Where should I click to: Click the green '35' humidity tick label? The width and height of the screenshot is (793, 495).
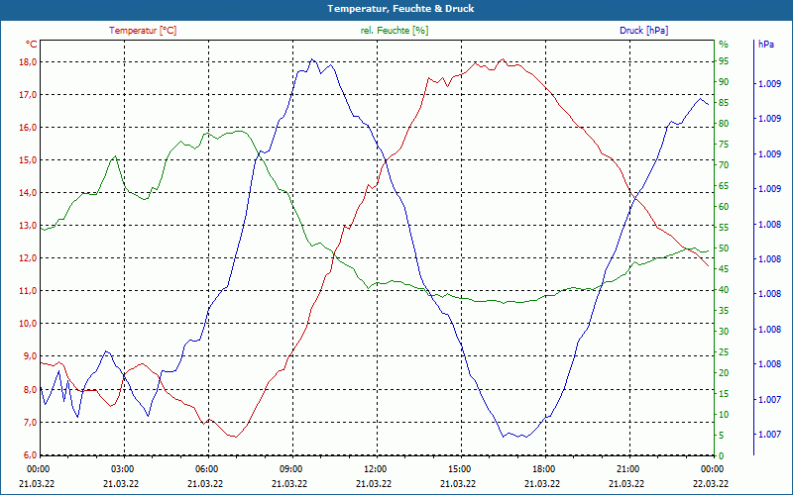pos(724,311)
